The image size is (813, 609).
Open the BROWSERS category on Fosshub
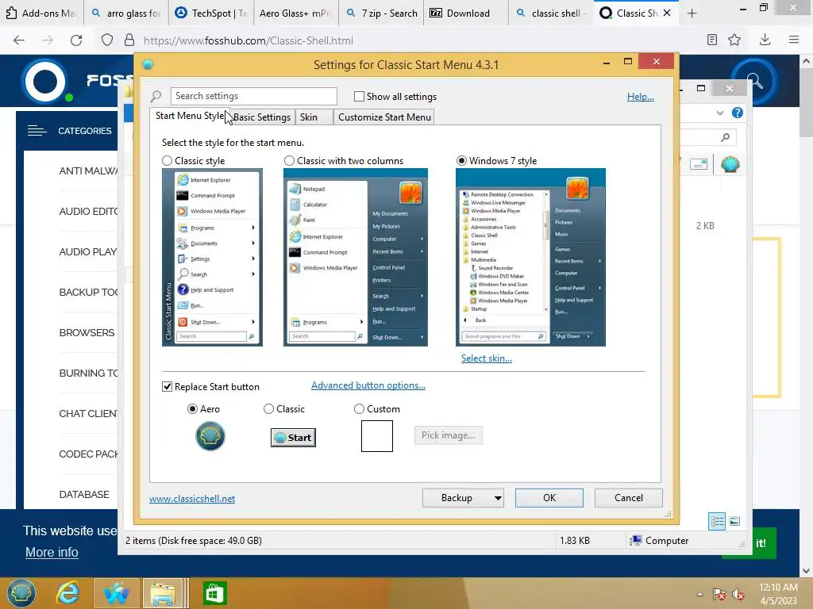87,333
